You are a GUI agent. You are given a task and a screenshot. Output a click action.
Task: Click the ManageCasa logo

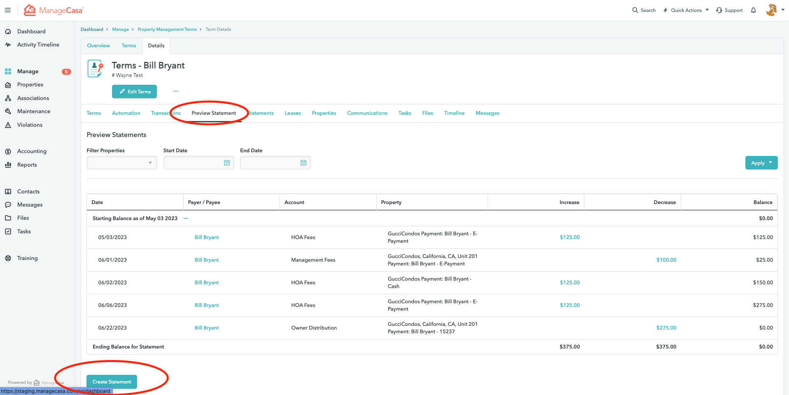click(x=54, y=10)
